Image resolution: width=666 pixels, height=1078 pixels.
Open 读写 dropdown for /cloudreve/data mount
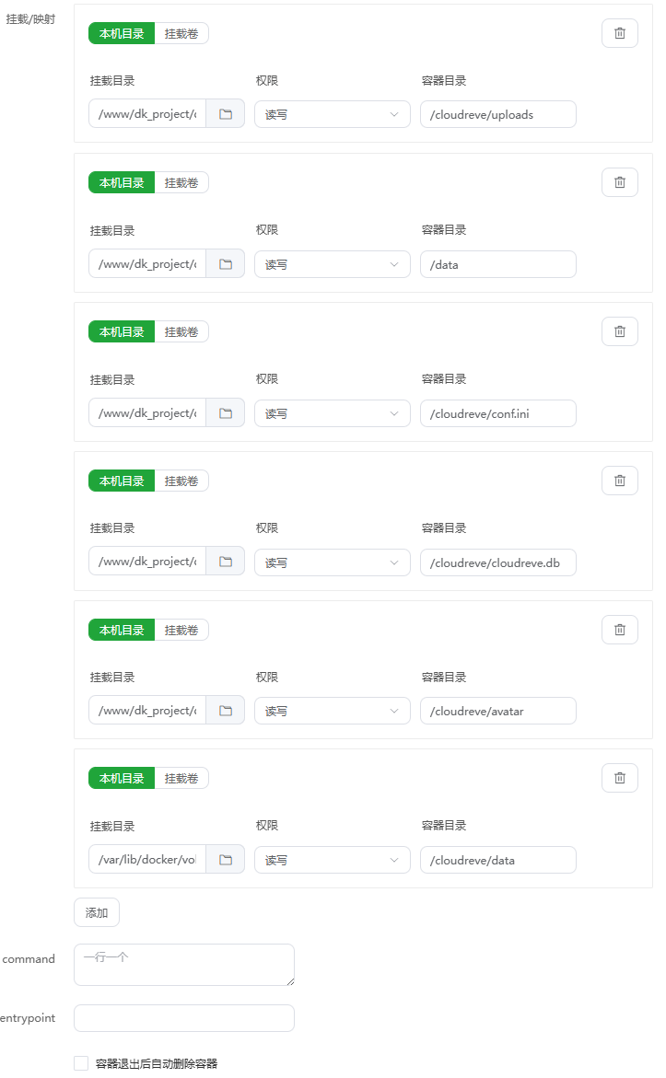point(332,860)
